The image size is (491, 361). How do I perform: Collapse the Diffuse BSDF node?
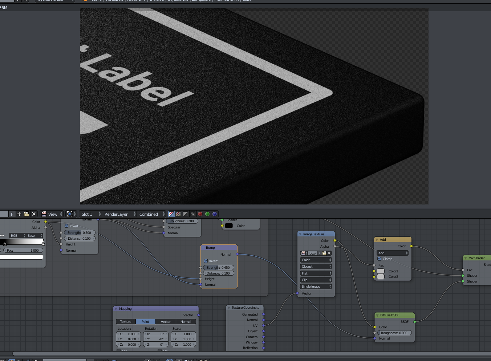coord(377,315)
